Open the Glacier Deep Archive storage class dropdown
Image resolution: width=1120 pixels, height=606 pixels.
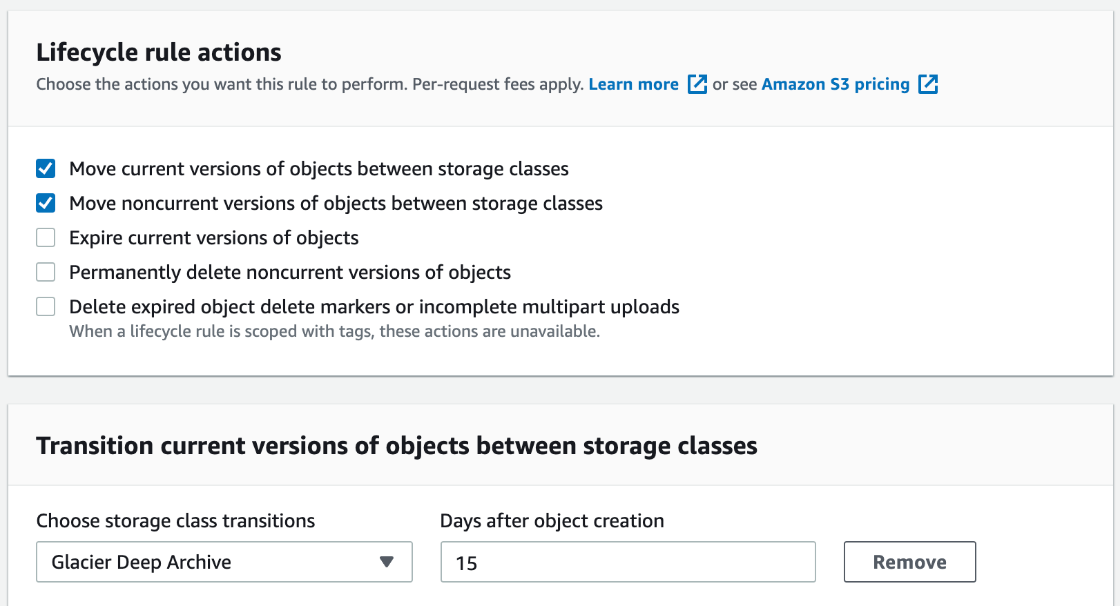tap(224, 562)
